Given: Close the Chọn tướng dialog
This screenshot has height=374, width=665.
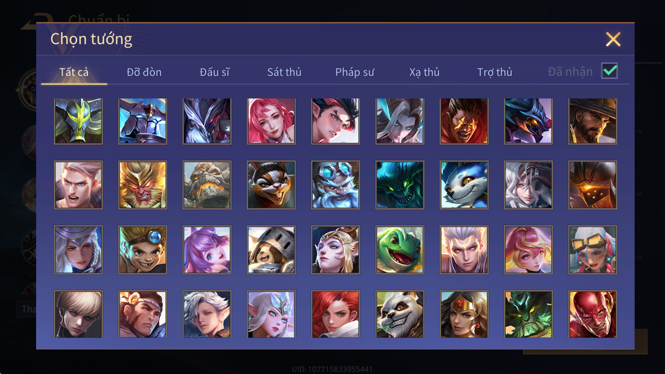Looking at the screenshot, I should tap(613, 39).
